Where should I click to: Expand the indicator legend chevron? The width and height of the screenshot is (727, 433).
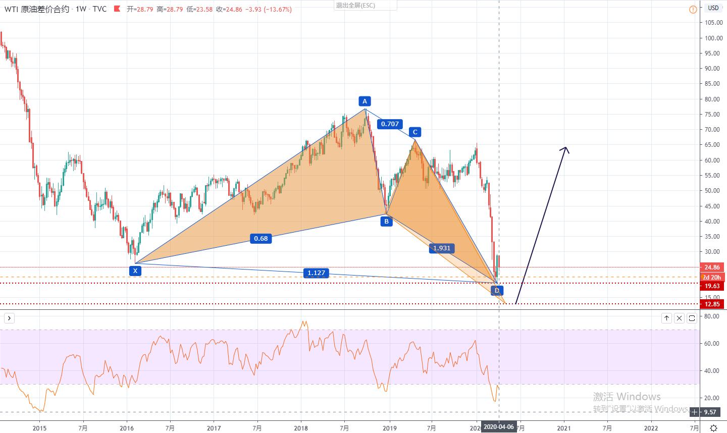click(x=9, y=318)
